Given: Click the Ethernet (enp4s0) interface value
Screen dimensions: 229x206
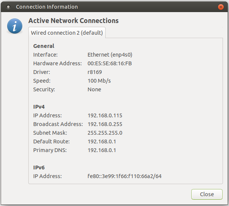Looking at the screenshot, I should click(109, 55).
